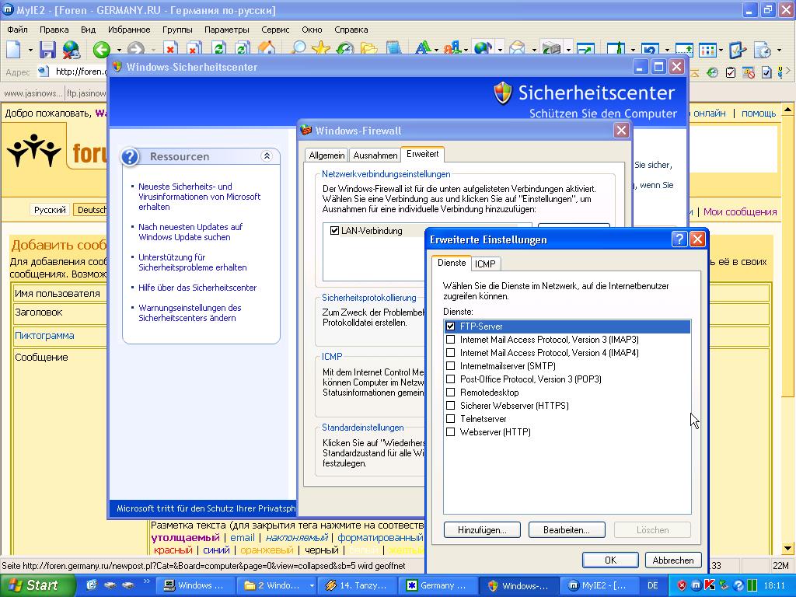Click the DE language indicator in taskbar
This screenshot has width=796, height=597.
[x=653, y=585]
